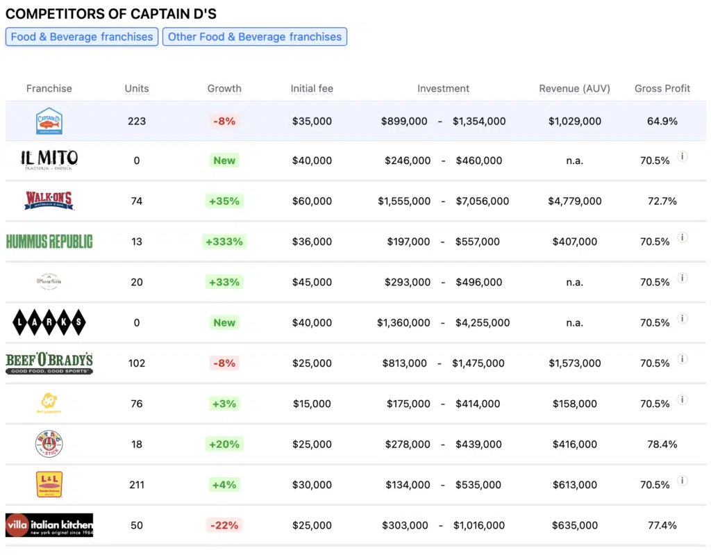Open the Villa Italian Kitchen logo

[x=49, y=525]
